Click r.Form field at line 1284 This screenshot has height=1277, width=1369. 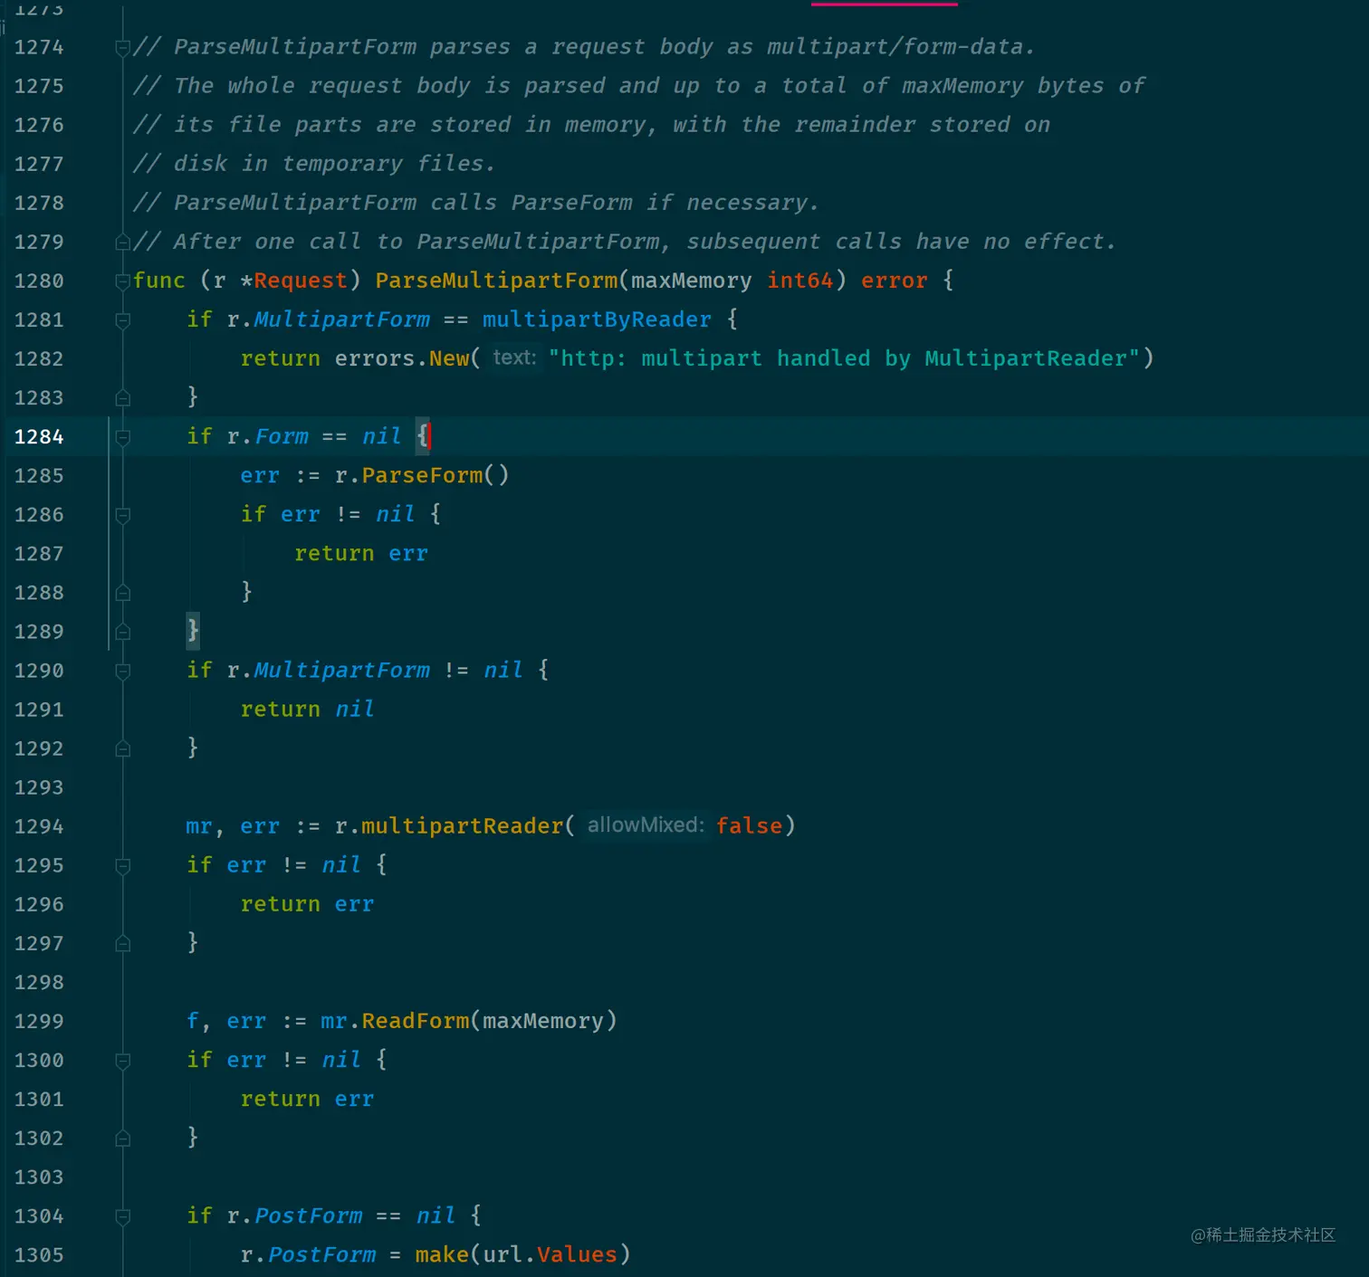281,436
